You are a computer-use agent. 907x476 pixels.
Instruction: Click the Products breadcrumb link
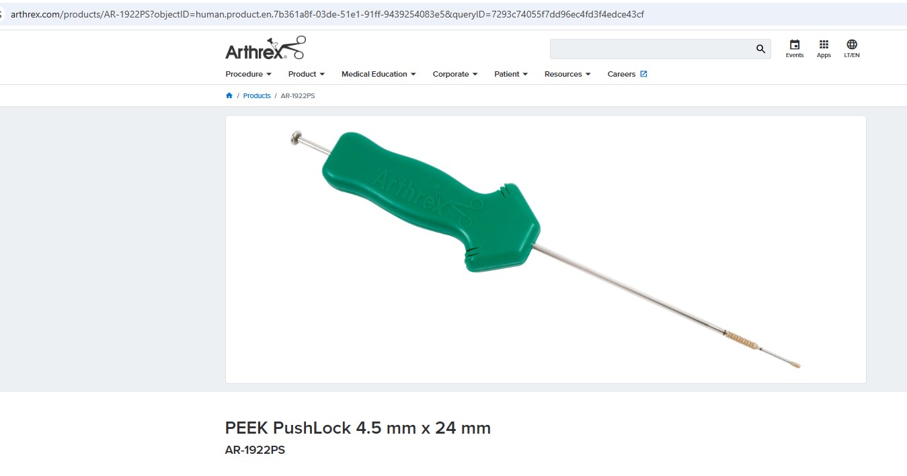coord(257,95)
